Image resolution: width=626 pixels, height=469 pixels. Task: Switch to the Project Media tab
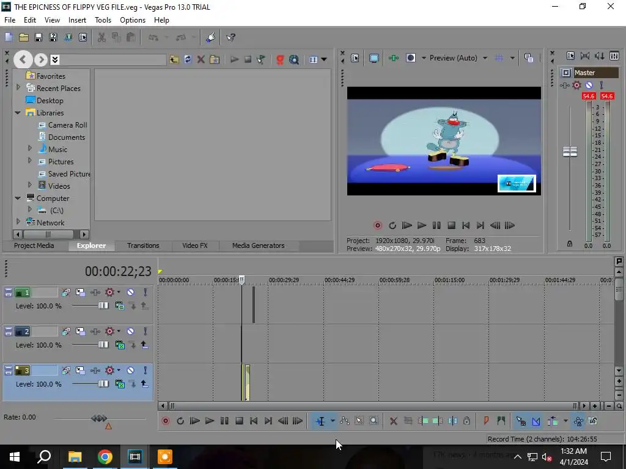coord(34,245)
